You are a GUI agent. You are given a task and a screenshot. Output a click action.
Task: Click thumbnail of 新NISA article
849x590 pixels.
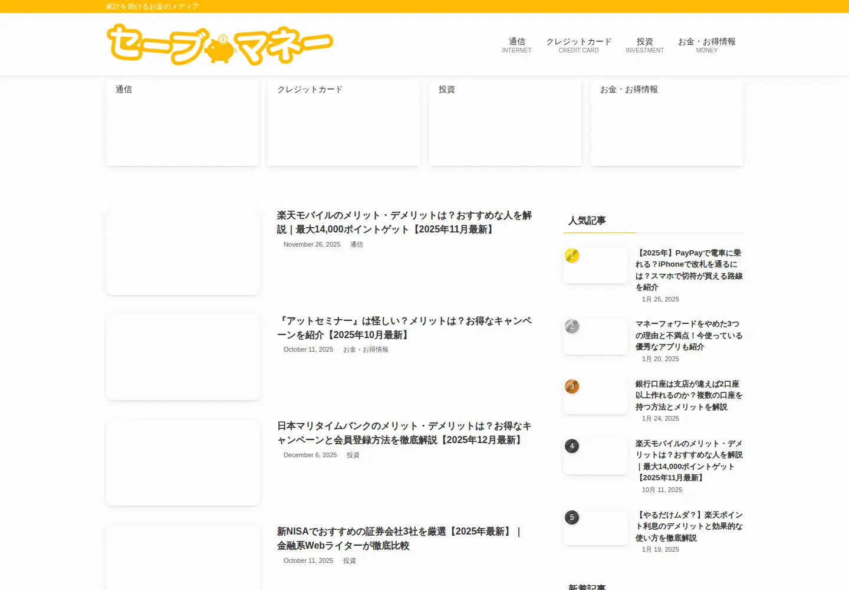[183, 558]
